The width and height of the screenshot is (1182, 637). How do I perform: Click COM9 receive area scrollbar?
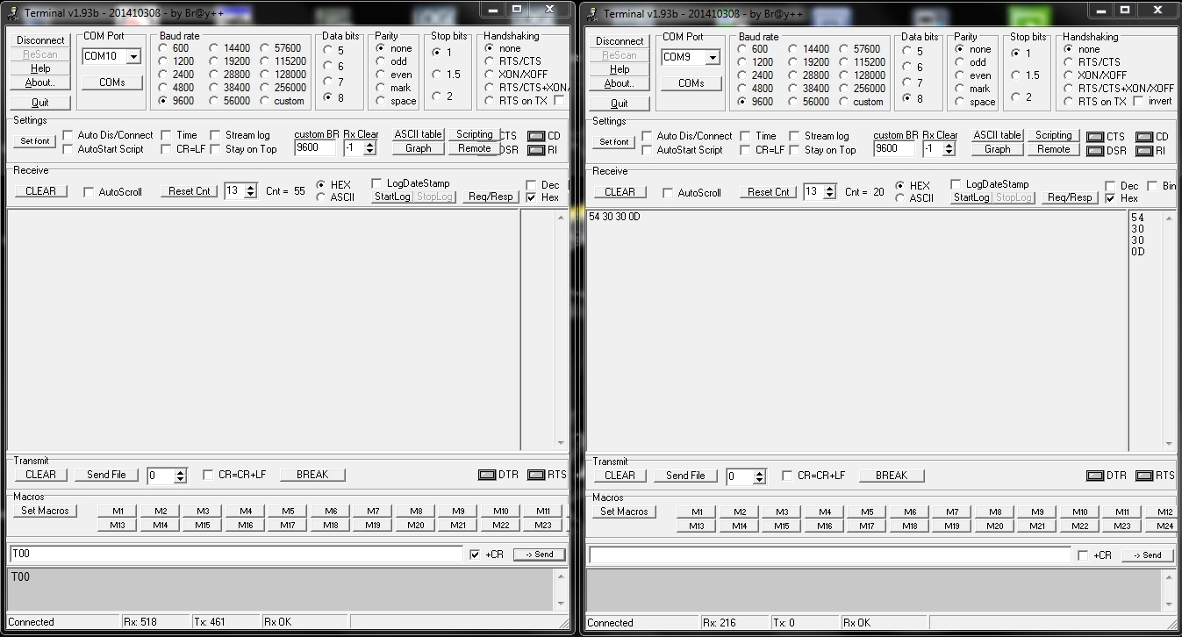tap(1169, 331)
